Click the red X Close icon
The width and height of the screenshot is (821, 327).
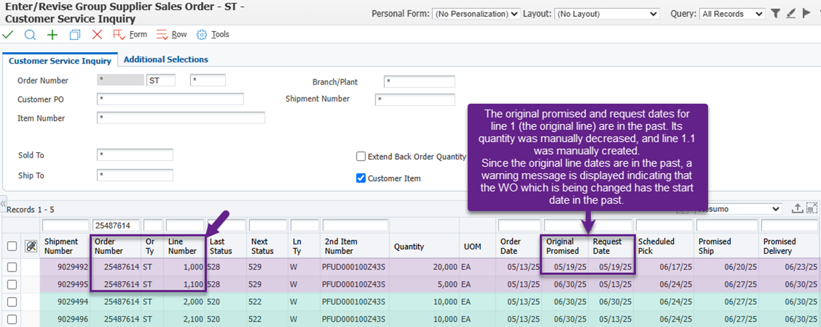(x=97, y=35)
